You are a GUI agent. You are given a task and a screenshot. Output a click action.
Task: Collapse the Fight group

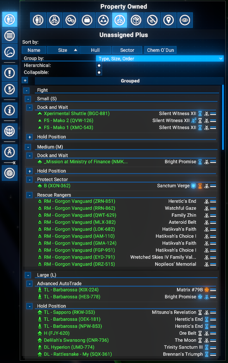(26, 91)
